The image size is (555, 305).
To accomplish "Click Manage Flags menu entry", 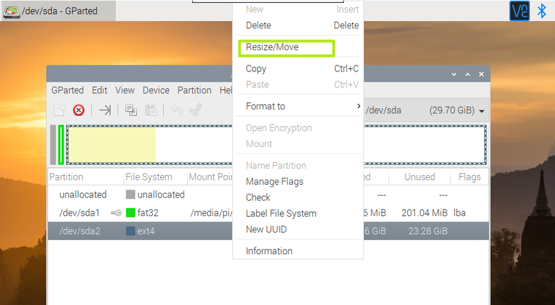I will tap(275, 181).
